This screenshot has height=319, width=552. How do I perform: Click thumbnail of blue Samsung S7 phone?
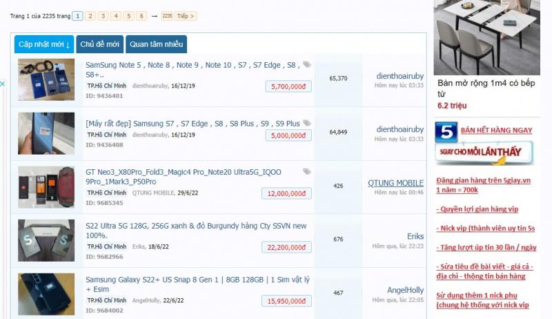coord(46,133)
